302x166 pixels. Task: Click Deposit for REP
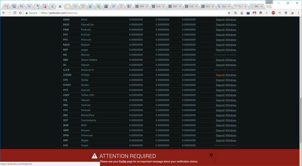coord(220,50)
